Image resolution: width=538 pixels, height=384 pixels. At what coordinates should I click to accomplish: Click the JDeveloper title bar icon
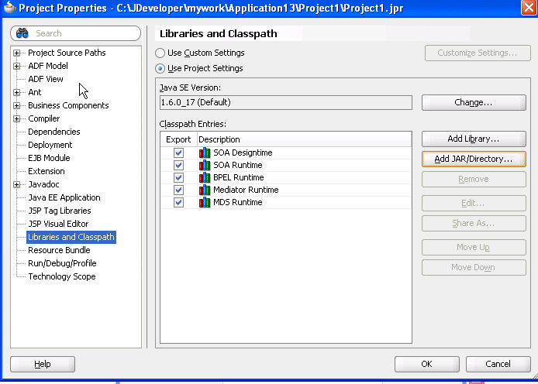pos(9,8)
